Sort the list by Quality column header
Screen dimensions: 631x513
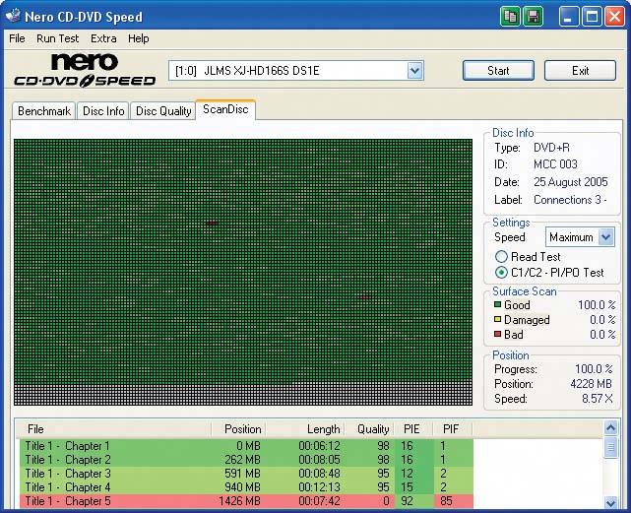point(371,429)
